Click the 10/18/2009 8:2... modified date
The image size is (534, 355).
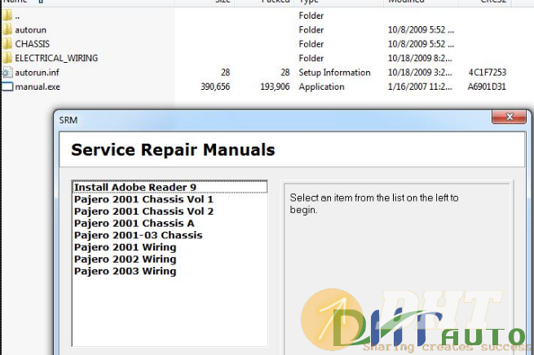coord(420,58)
